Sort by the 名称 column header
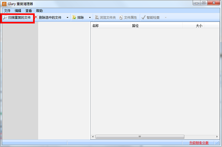 (x=110, y=26)
